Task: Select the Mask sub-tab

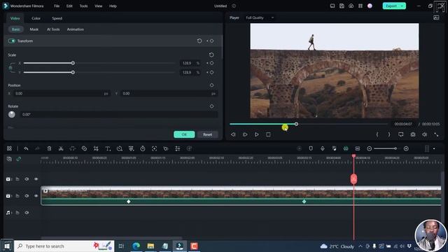Action: coord(34,29)
